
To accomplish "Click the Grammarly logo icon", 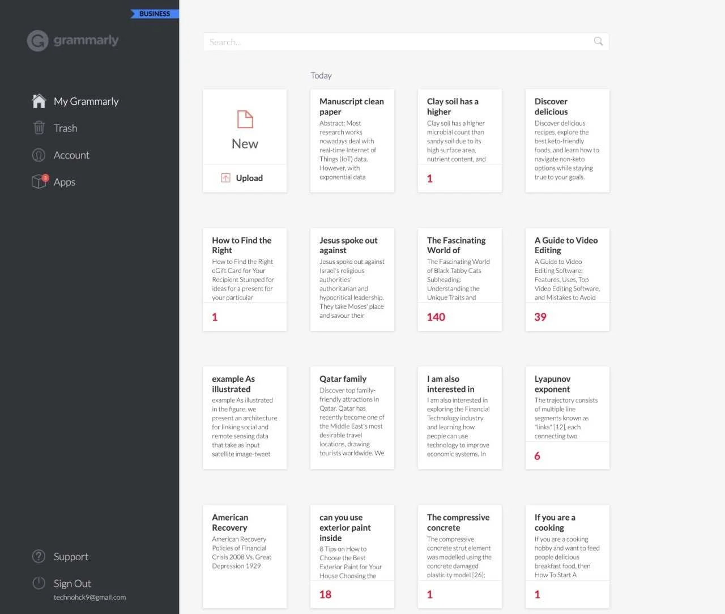I will (x=38, y=41).
